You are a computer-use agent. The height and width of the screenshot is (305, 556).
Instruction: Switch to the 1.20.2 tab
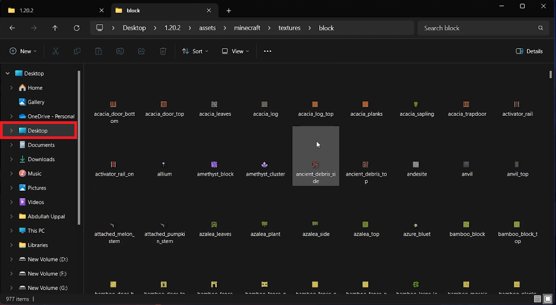coord(54,10)
